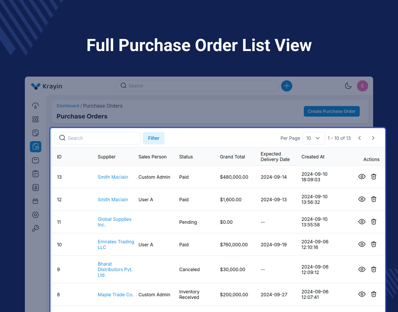Click the Inventory Received status cell
398x312 pixels.
tap(189, 295)
